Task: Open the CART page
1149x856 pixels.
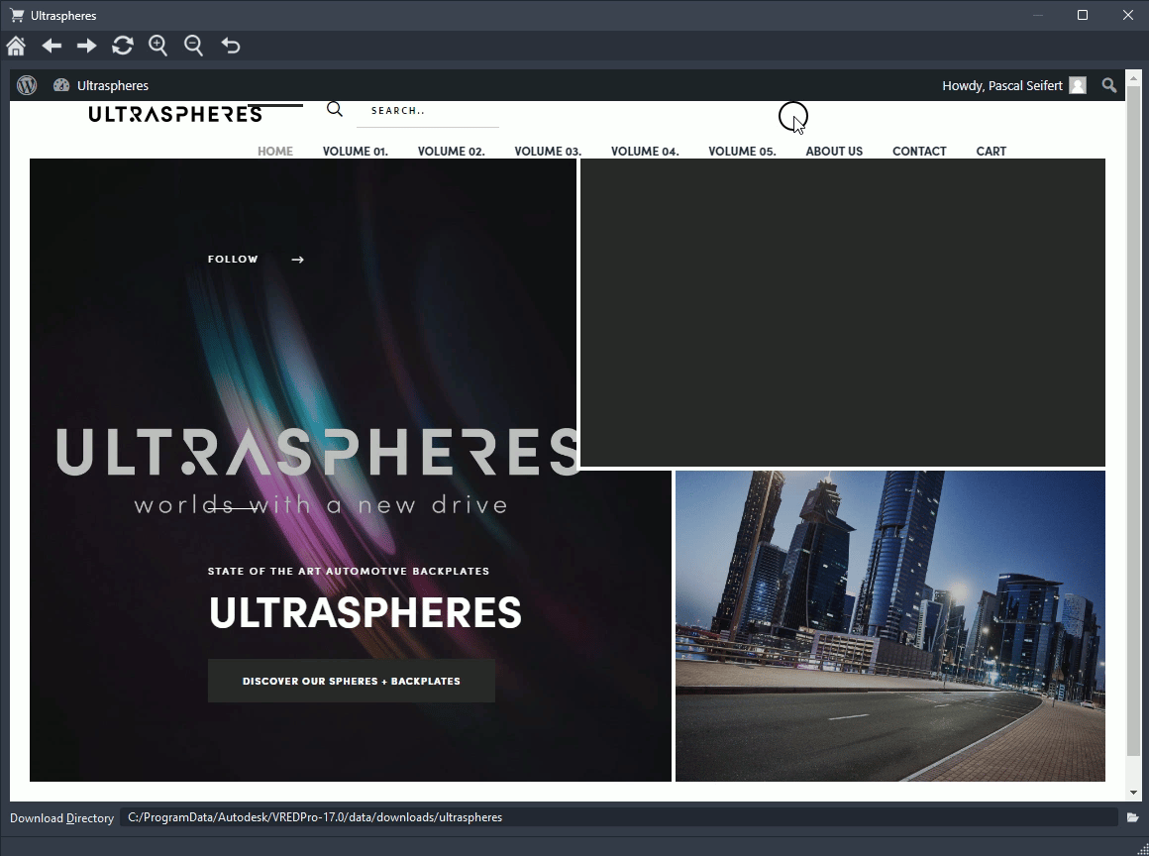Action: pyautogui.click(x=991, y=151)
